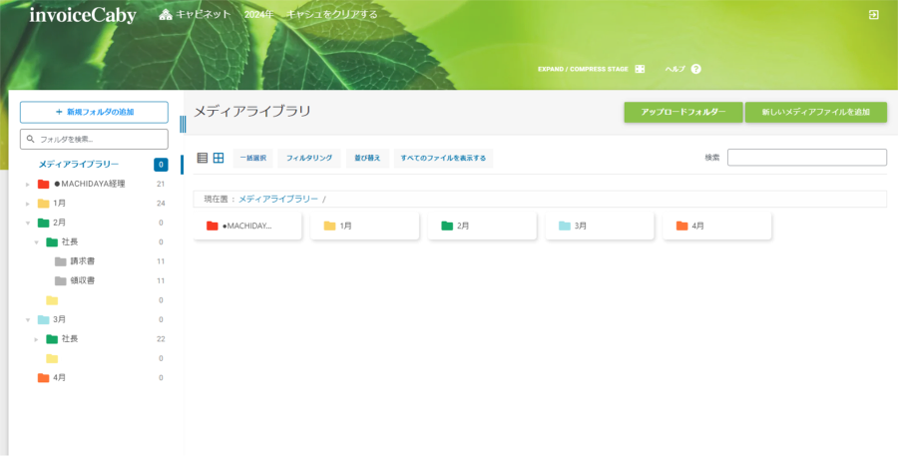Enable 一括選択 bulk select mode
Image resolution: width=898 pixels, height=456 pixels.
point(253,158)
